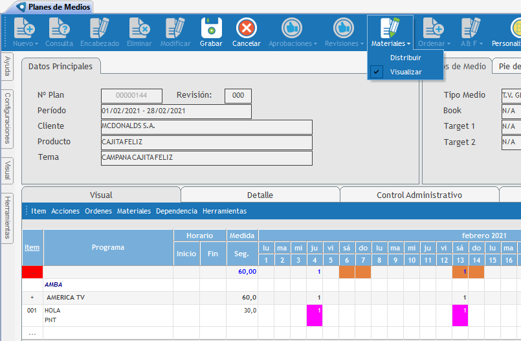The width and height of the screenshot is (521, 341).
Task: Open the Control Administrativo tab
Action: tap(419, 195)
